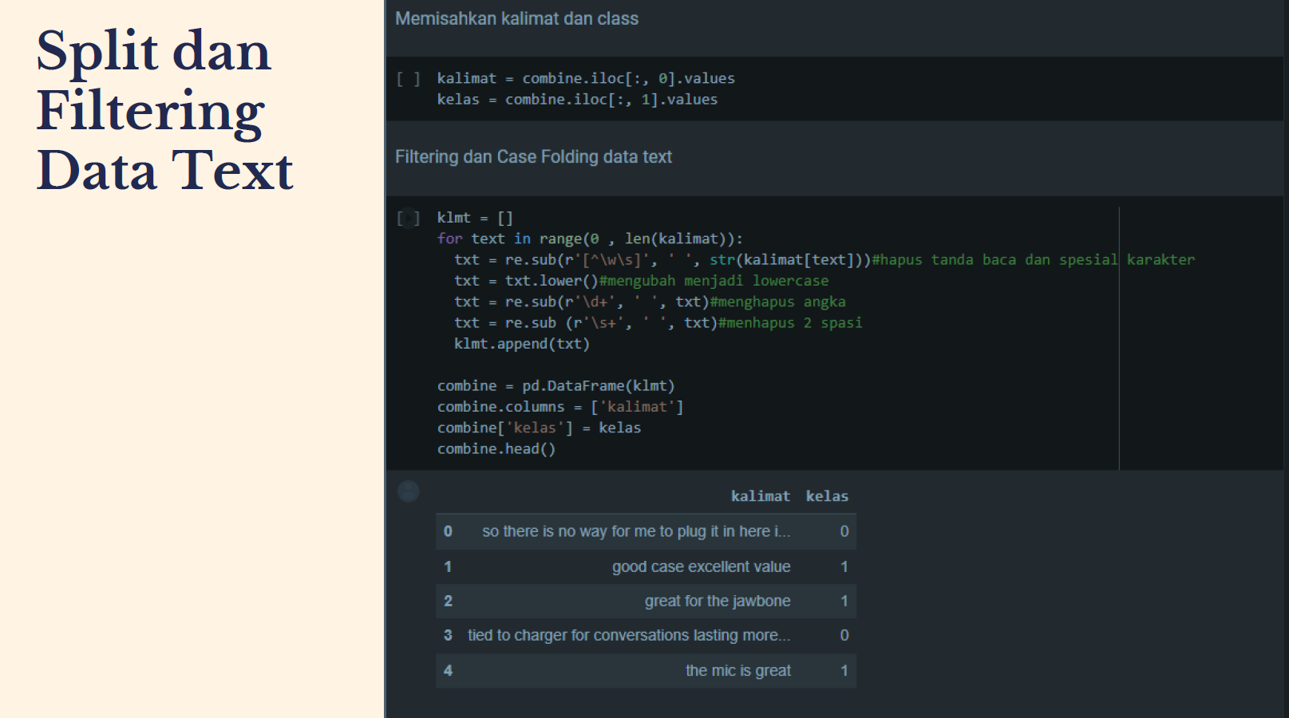The image size is (1289, 718).
Task: Click the 'Split dan Filtering Data Text' title
Action: [164, 110]
